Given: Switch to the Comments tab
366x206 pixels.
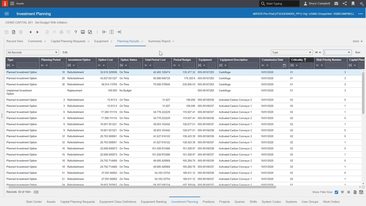Looking at the screenshot, I should pos(35,41).
